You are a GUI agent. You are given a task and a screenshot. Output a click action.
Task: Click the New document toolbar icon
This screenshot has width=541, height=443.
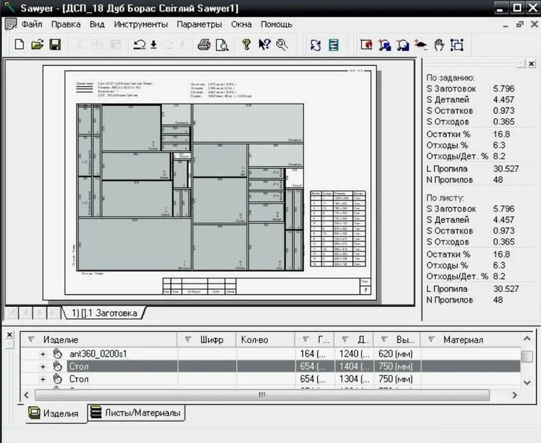tap(20, 45)
